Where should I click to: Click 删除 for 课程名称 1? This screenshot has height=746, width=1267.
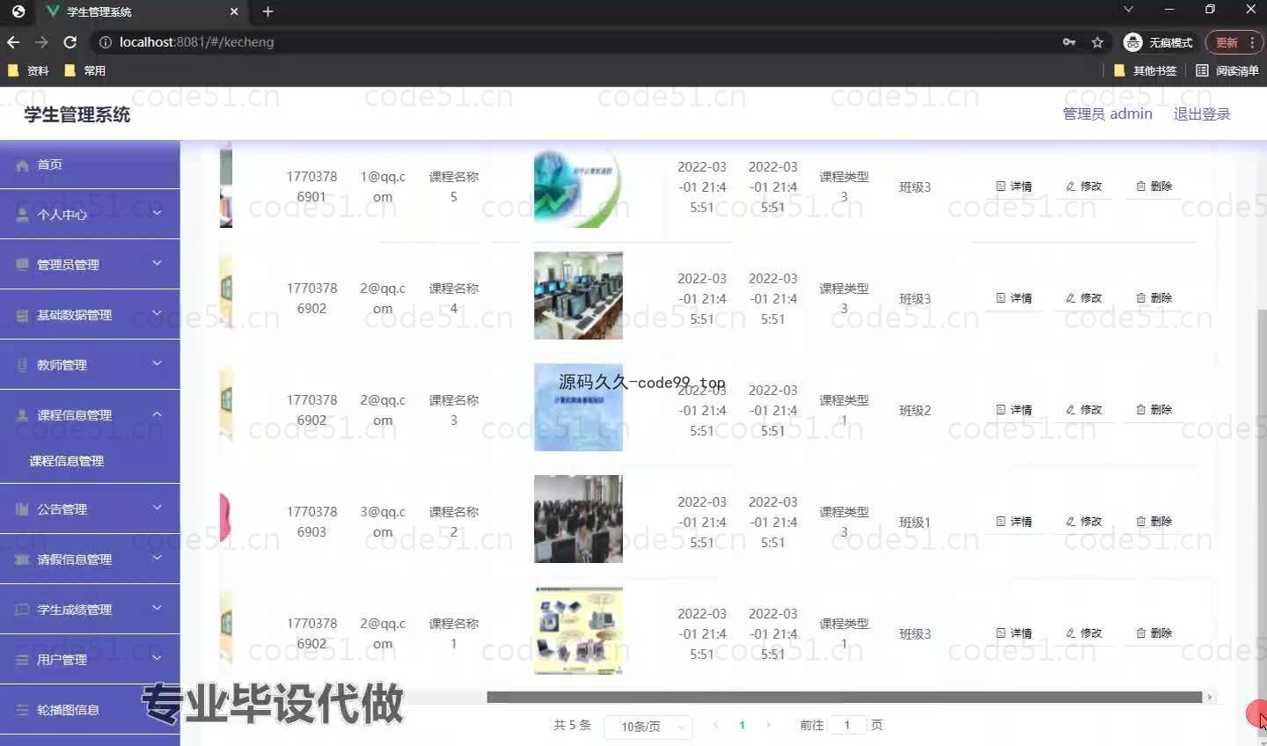coord(1153,633)
